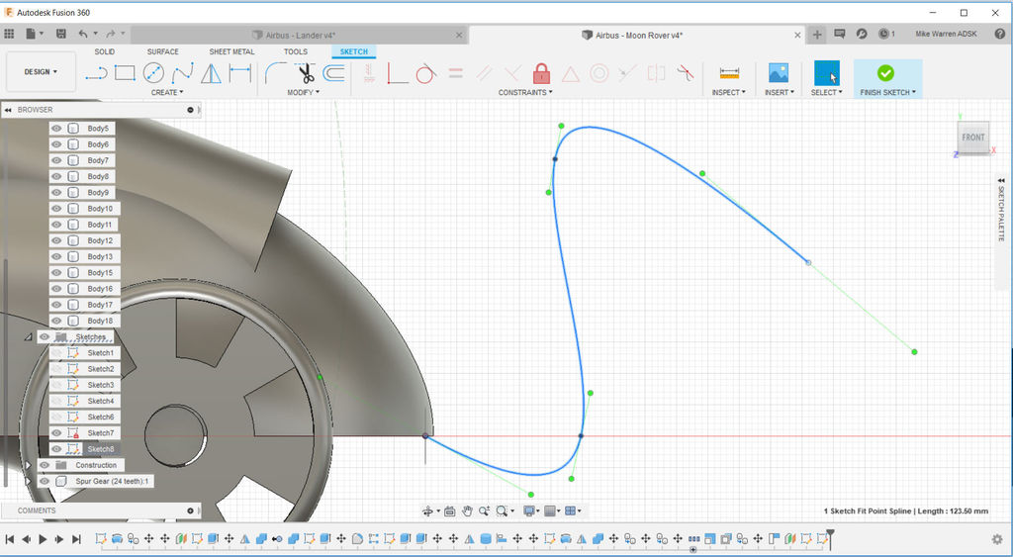The height and width of the screenshot is (557, 1013).
Task: Toggle visibility of Spur Gear component
Action: (x=45, y=482)
